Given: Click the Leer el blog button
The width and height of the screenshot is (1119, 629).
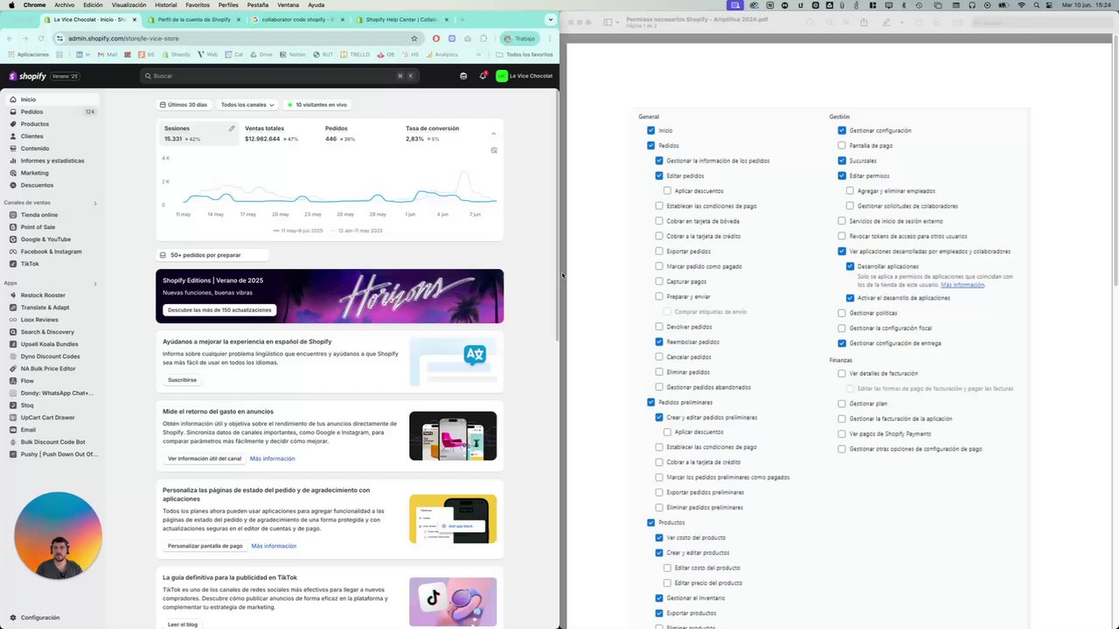Looking at the screenshot, I should (x=183, y=625).
